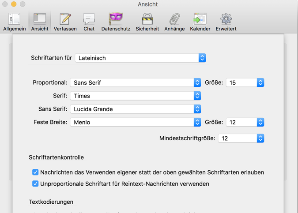Go to Anhänge paperclip pane
This screenshot has height=213, width=298.
click(174, 22)
